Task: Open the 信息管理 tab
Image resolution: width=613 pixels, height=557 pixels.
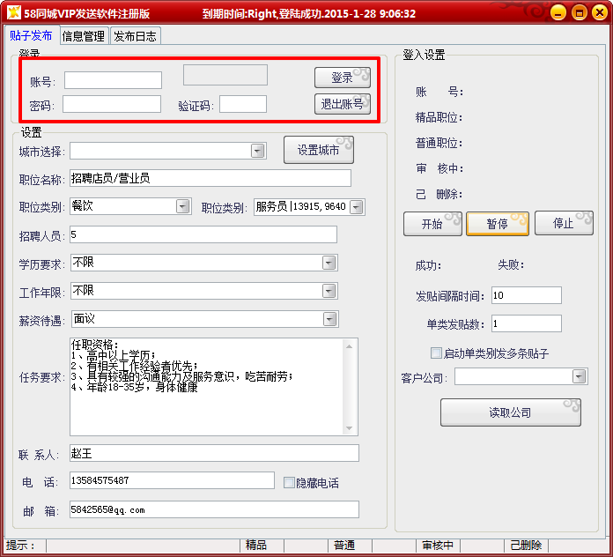Action: pos(84,36)
